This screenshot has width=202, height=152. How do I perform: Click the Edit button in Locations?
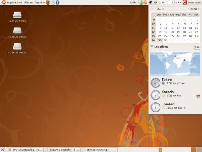coord(197,47)
